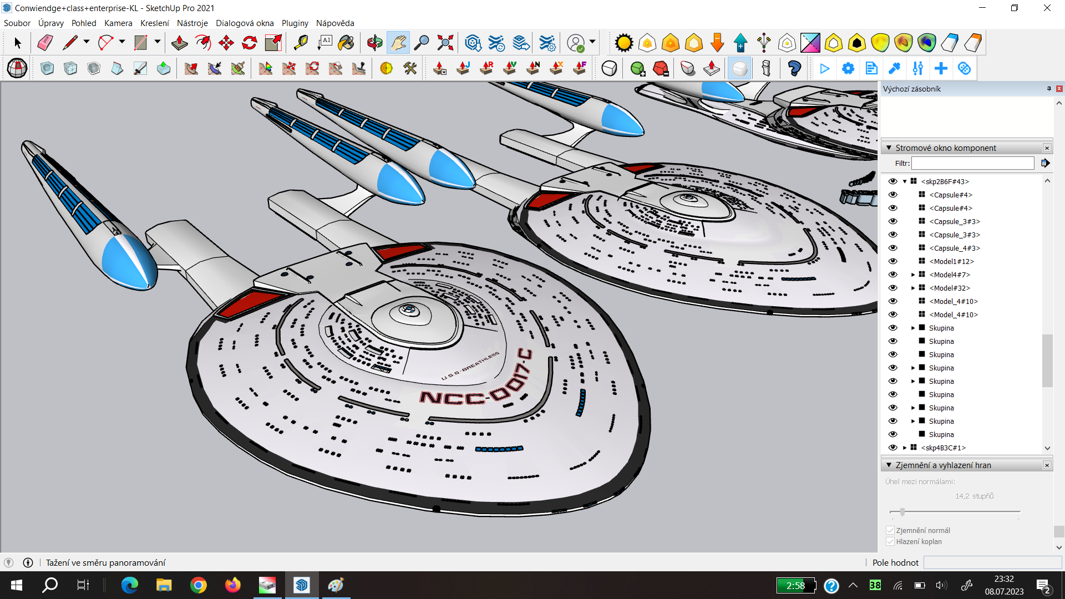Open the account user dropdown arrow
Viewport: 1065px width, 599px height.
[x=592, y=42]
